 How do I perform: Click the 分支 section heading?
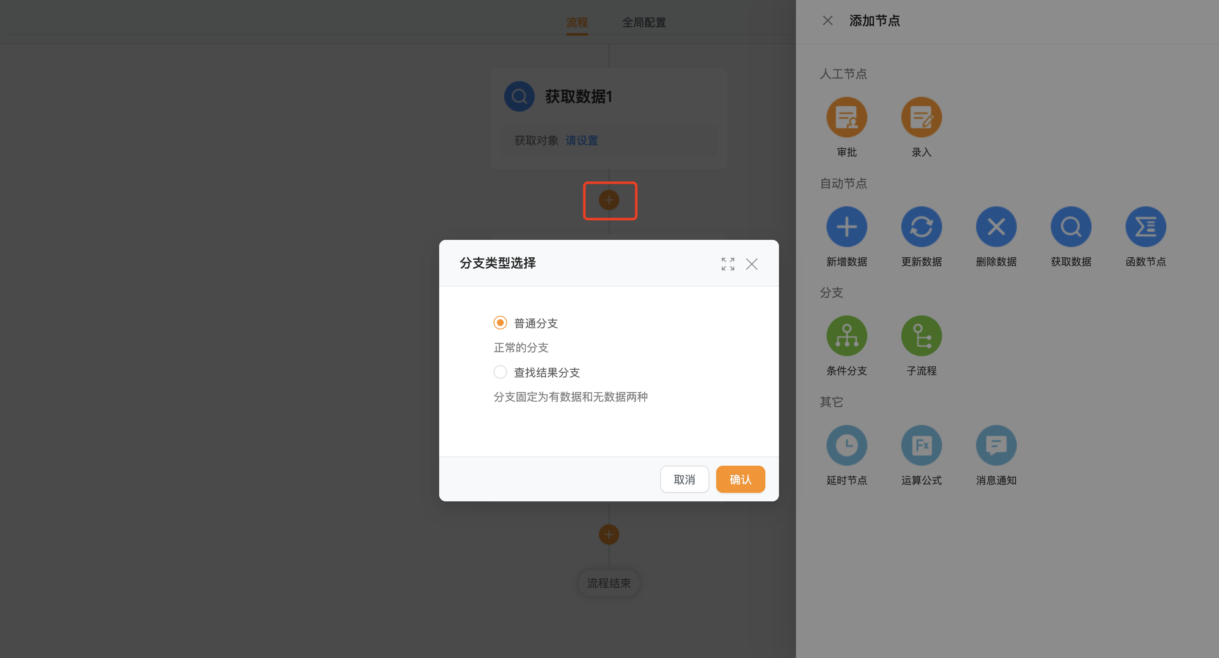832,292
